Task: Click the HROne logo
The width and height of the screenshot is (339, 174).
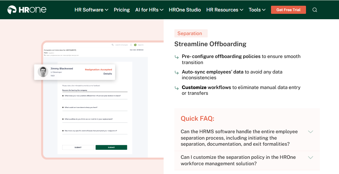Action: [x=27, y=10]
